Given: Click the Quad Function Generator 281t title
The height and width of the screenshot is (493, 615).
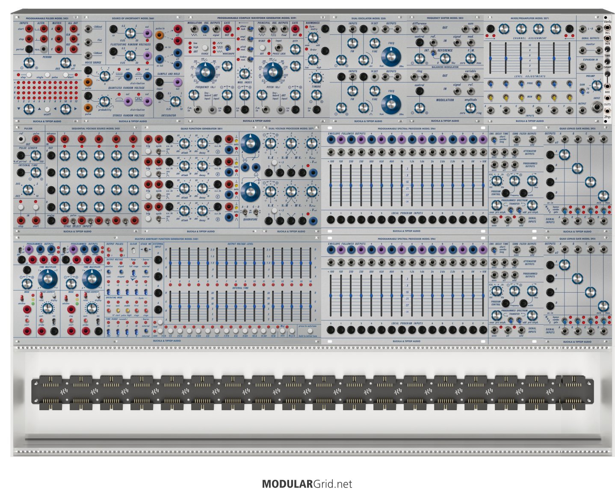Looking at the screenshot, I should pos(202,129).
